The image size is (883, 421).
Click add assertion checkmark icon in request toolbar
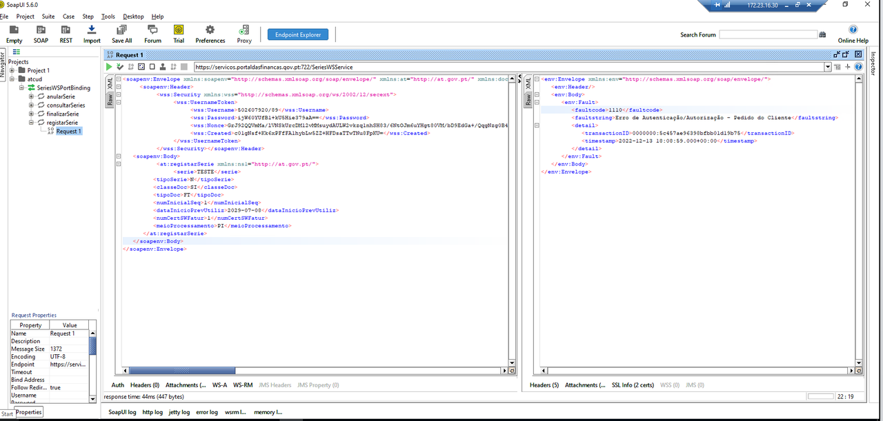pos(120,67)
